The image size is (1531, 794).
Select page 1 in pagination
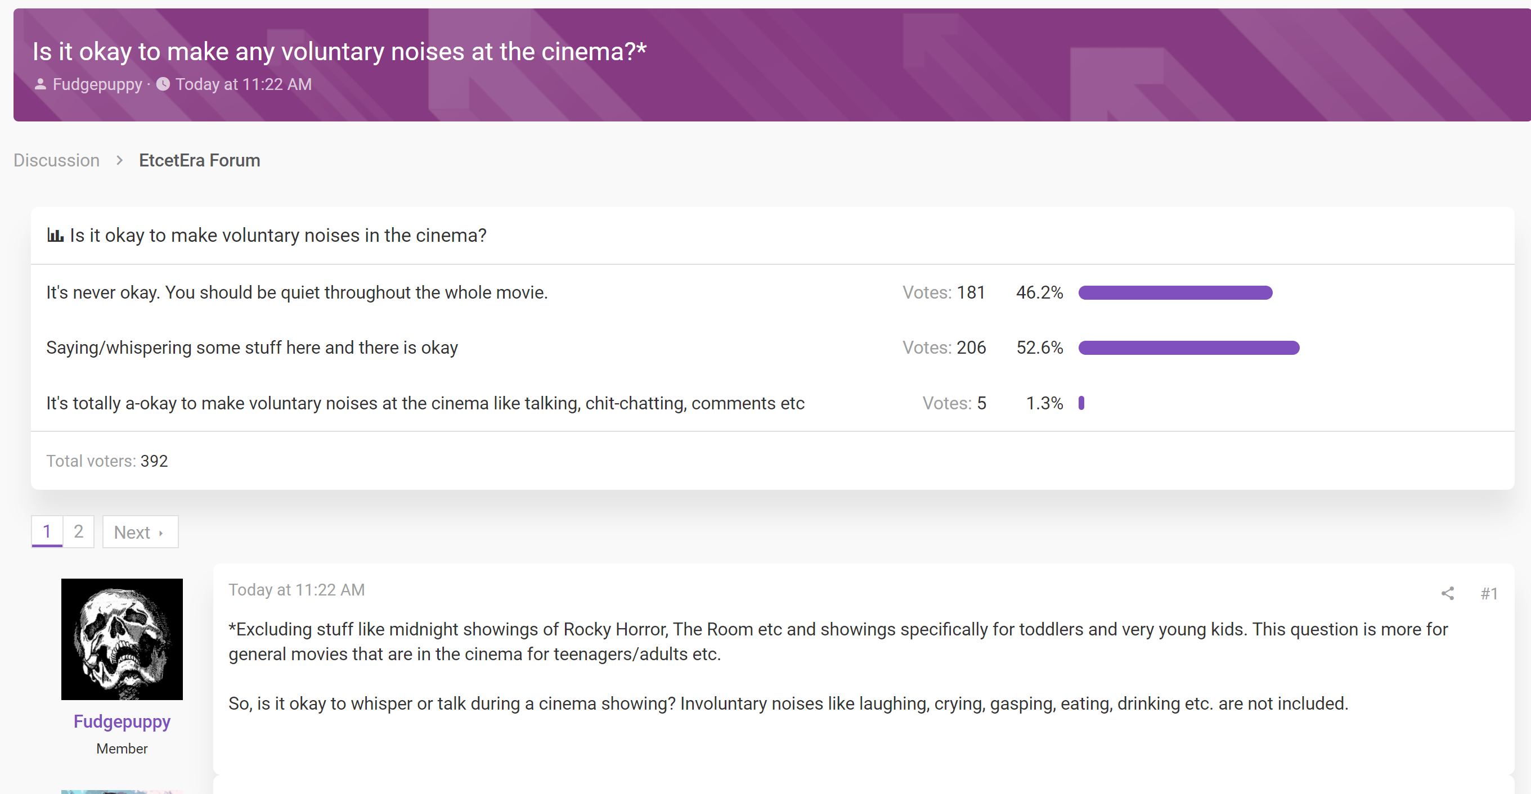point(47,531)
